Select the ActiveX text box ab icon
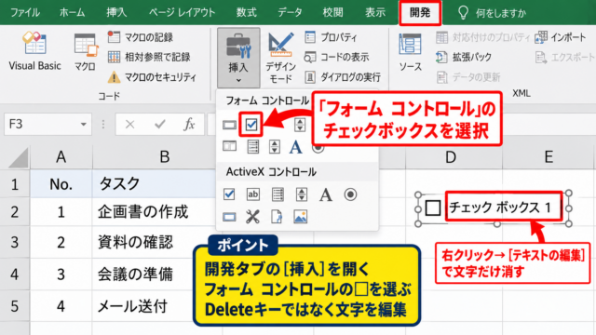The width and height of the screenshot is (596, 335). tap(253, 194)
